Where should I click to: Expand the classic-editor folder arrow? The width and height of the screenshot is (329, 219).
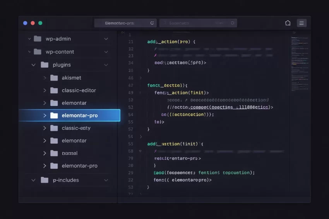(45, 90)
